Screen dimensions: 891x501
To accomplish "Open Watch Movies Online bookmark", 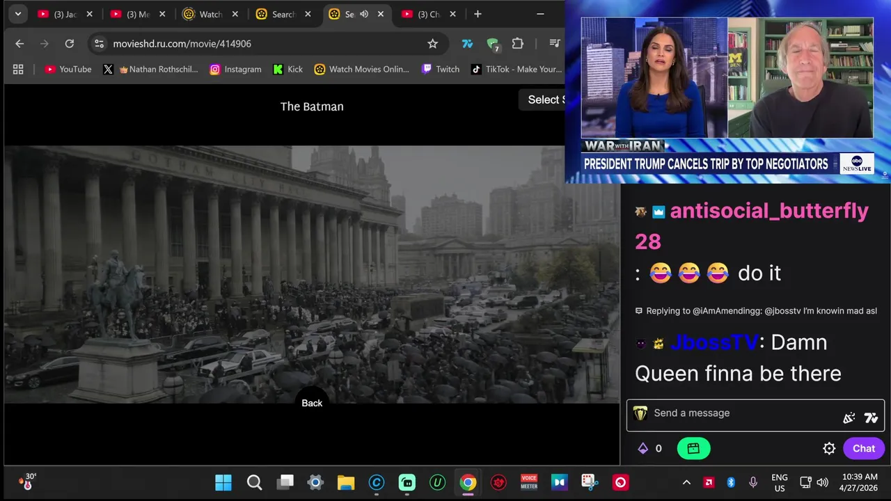I will (362, 69).
